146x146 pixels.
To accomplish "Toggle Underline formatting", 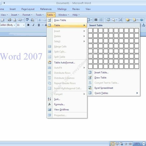I will coord(39,25).
